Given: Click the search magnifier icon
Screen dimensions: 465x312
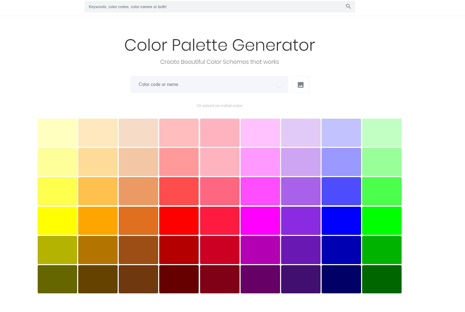Looking at the screenshot, I should (348, 6).
